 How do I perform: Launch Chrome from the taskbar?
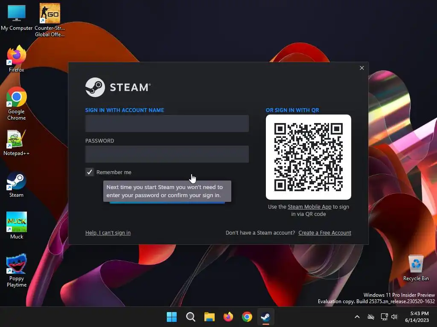pyautogui.click(x=247, y=317)
